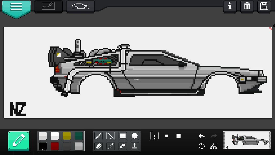Click the pencil with dots icon

[214, 146]
